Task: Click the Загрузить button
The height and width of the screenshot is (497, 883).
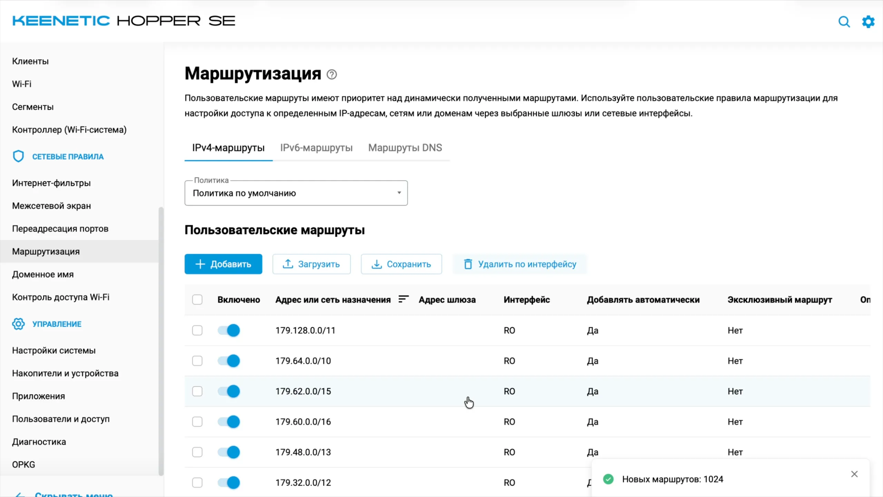Action: [311, 264]
